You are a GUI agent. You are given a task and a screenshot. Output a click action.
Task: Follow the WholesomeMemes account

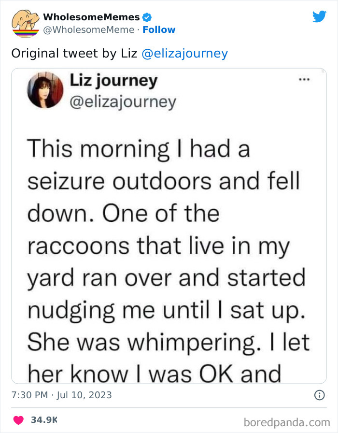tap(159, 30)
